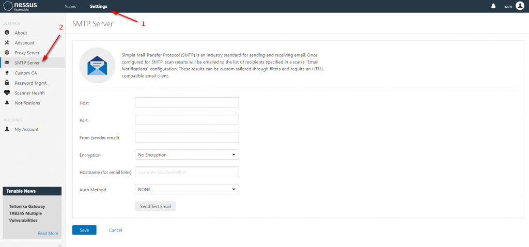Click the Send Test Email button
The height and width of the screenshot is (247, 529).
pyautogui.click(x=155, y=206)
